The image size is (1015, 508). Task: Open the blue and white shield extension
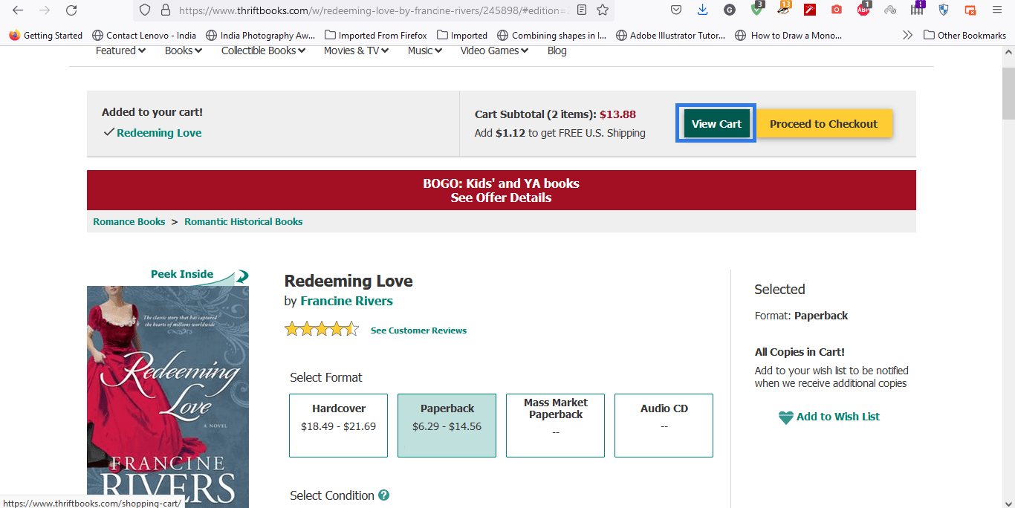point(944,10)
